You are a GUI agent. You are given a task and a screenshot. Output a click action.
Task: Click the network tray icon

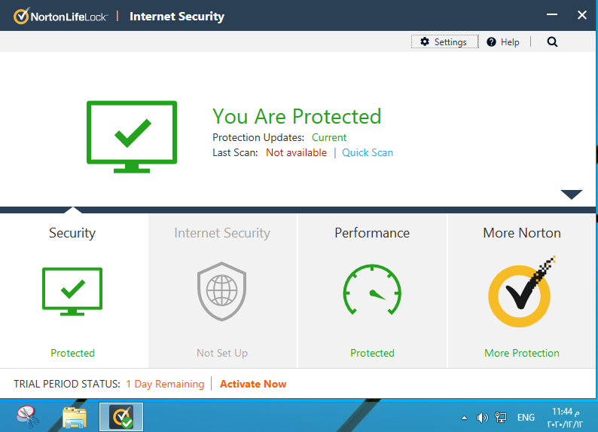(501, 418)
